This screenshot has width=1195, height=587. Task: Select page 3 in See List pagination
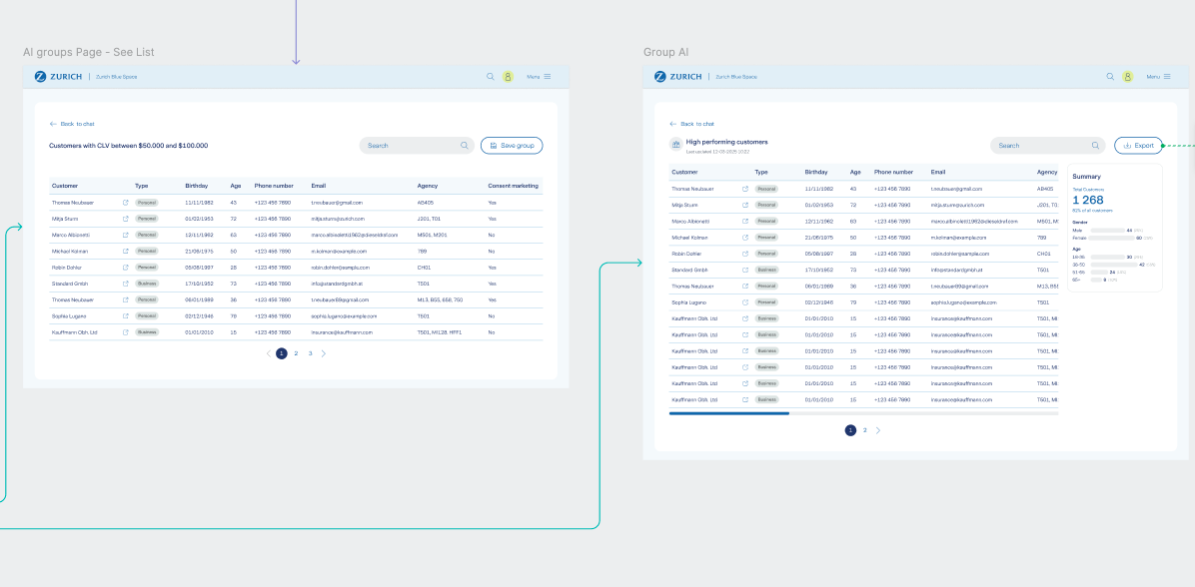point(310,353)
